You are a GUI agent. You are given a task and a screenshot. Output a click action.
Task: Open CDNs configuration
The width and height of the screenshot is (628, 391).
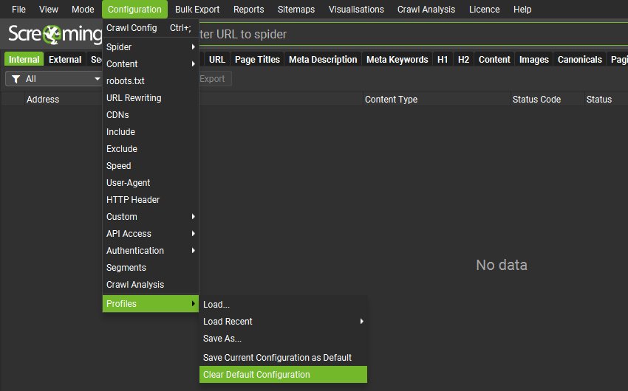coord(151,115)
